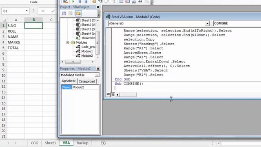Click project tree scroll down arrow
261x147 pixels.
click(x=98, y=57)
